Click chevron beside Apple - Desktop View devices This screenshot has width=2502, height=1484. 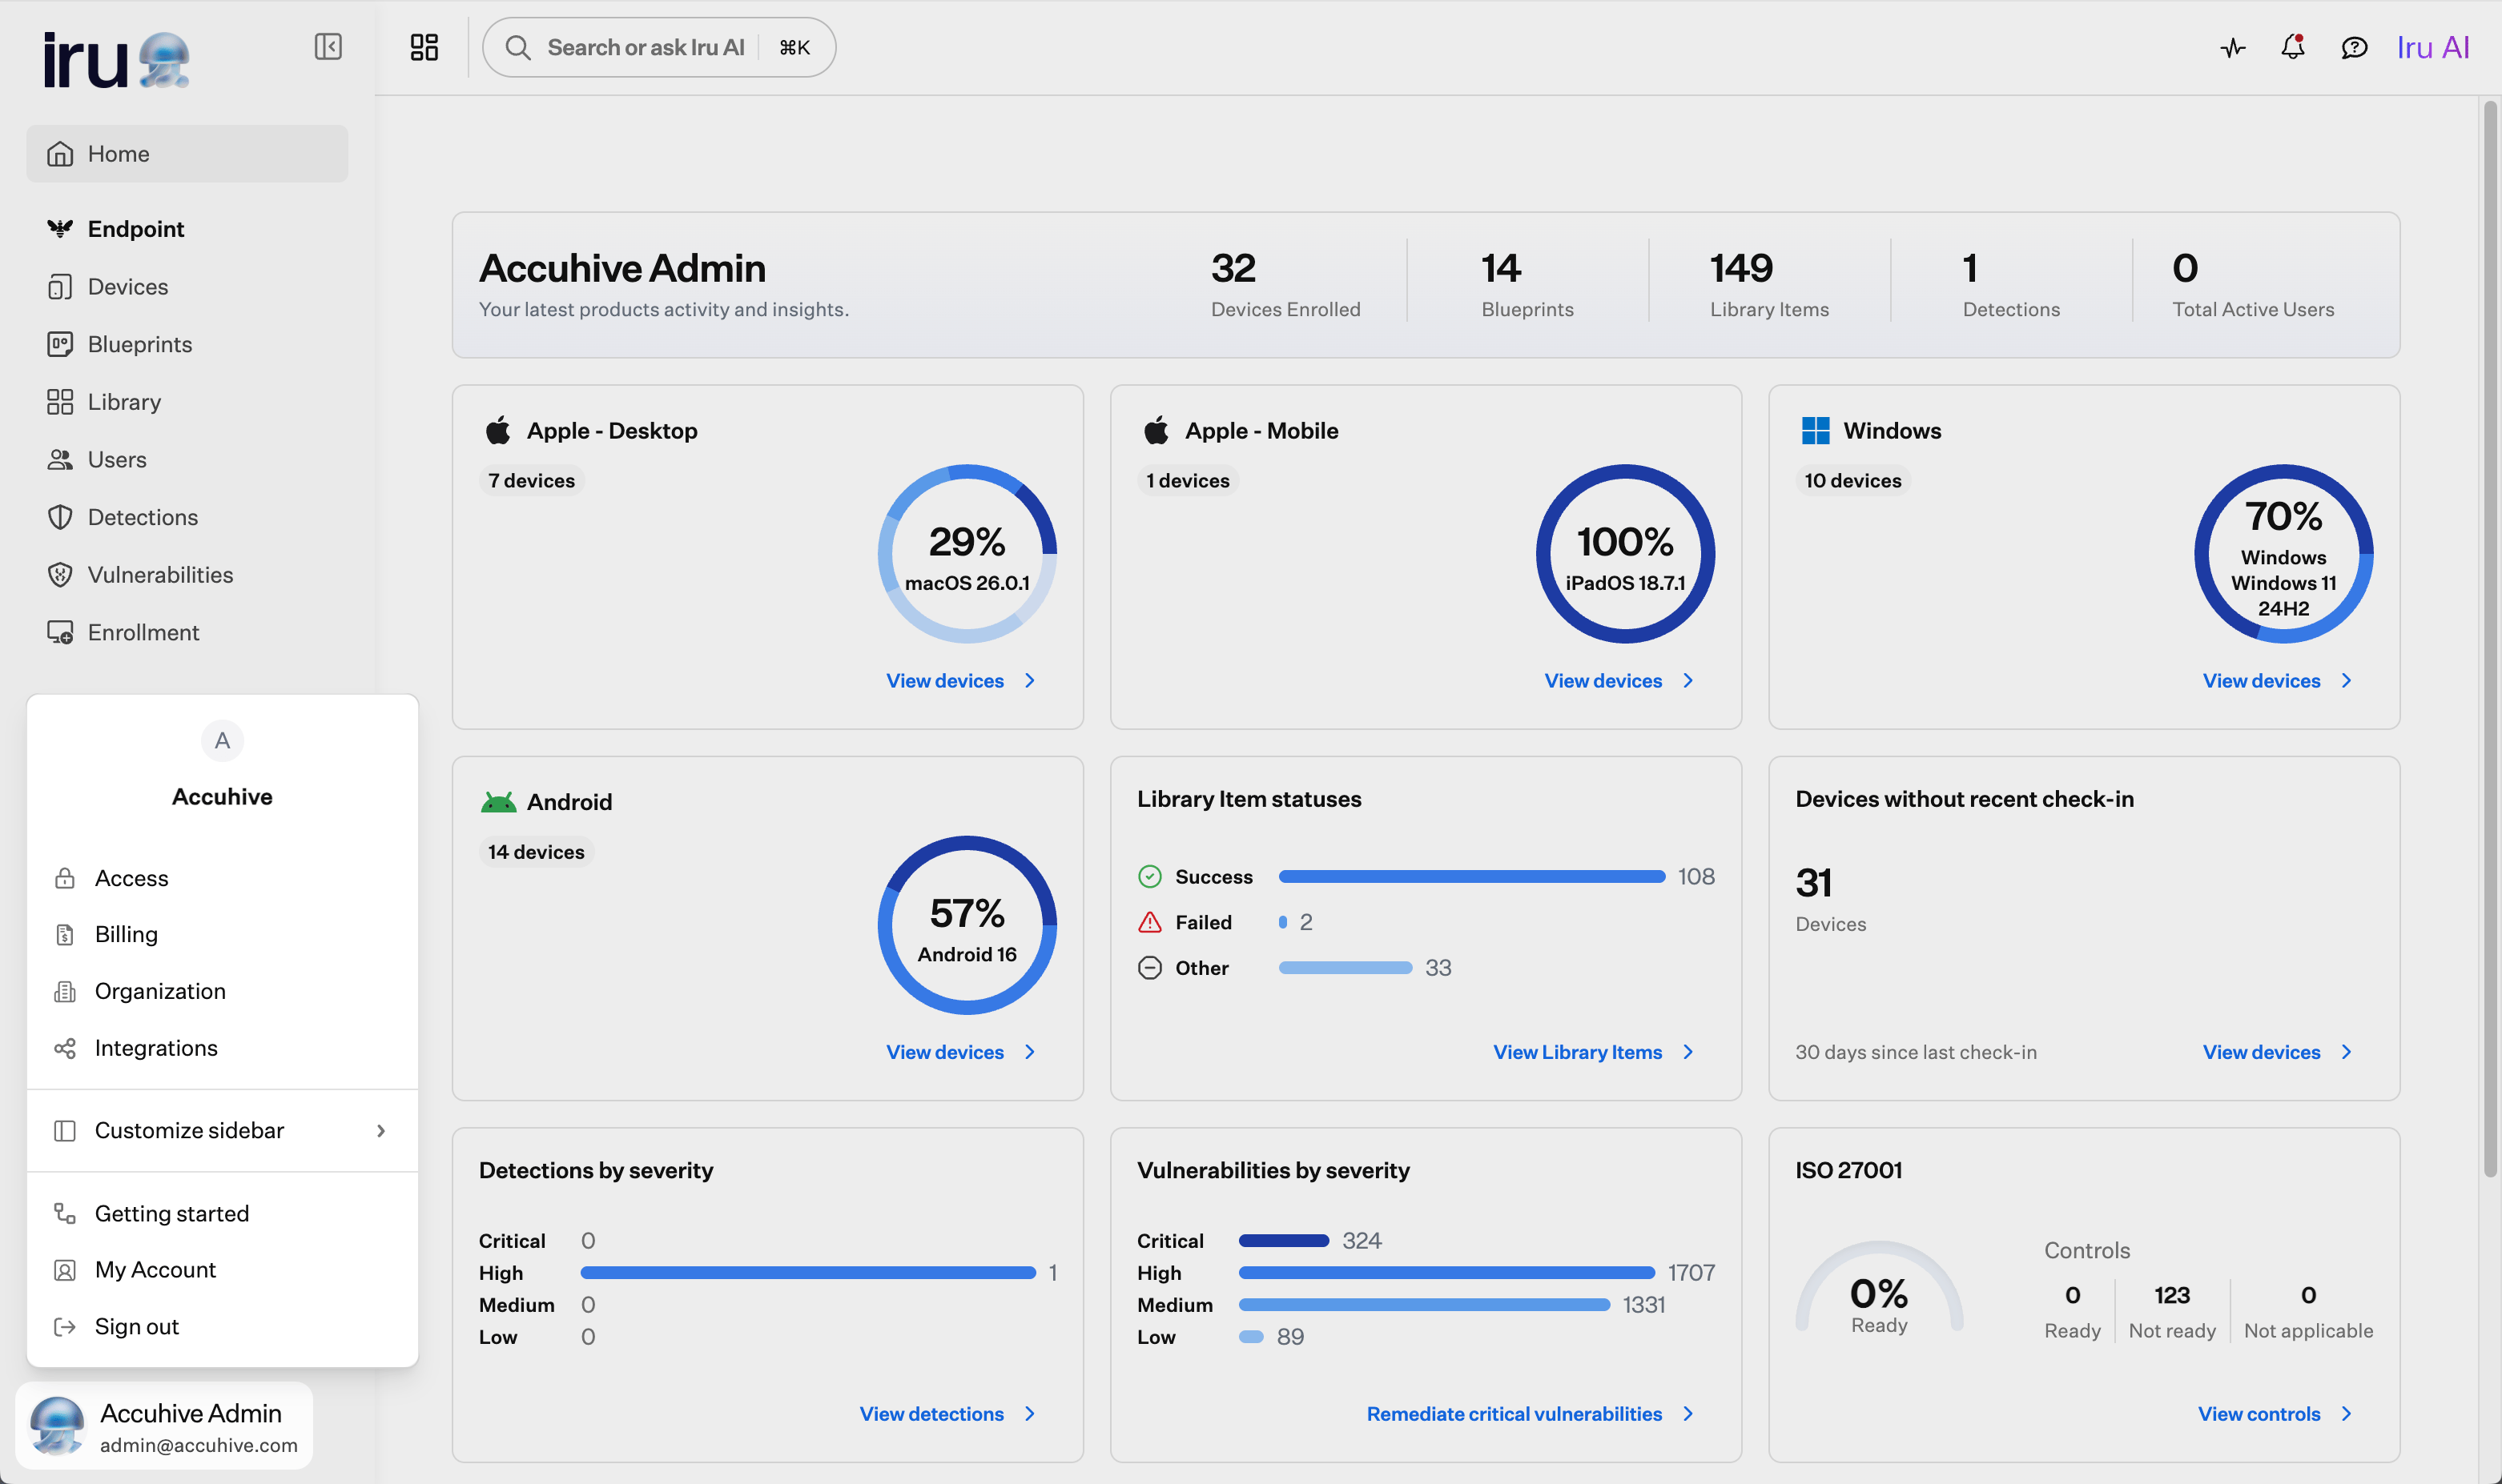tap(1029, 681)
